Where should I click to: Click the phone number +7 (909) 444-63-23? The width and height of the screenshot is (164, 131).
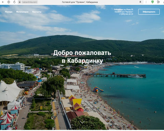(x=126, y=14)
